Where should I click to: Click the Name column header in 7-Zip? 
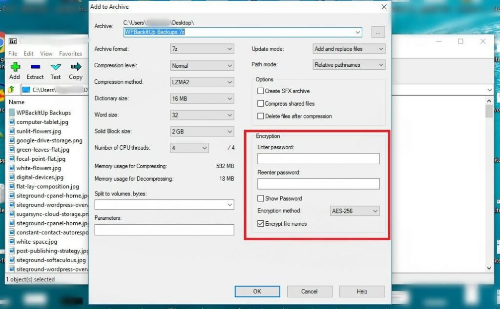17,102
